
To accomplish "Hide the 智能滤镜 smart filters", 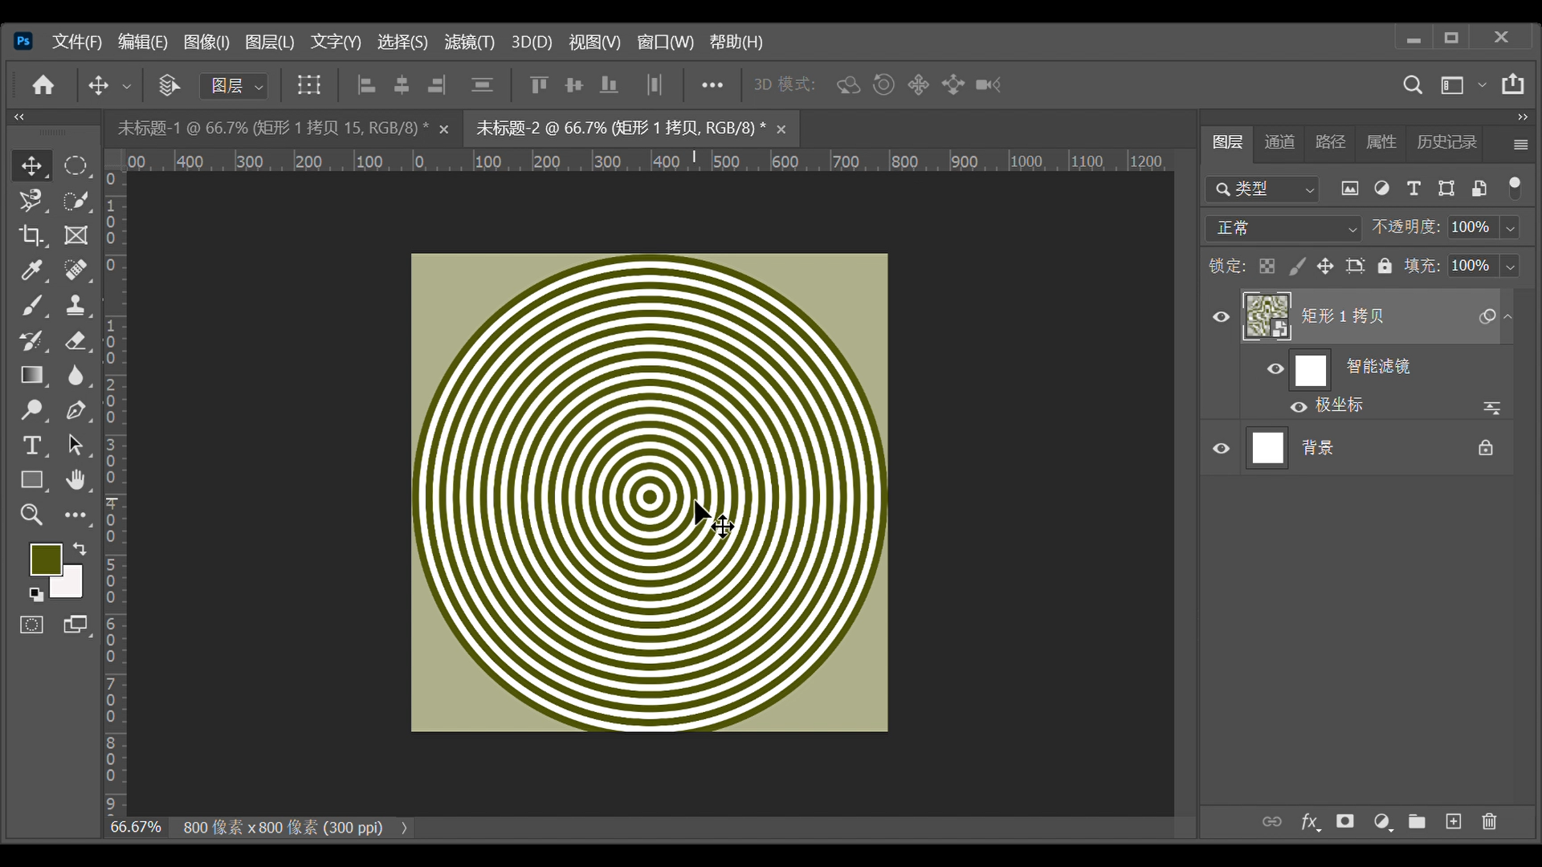I will tap(1275, 368).
